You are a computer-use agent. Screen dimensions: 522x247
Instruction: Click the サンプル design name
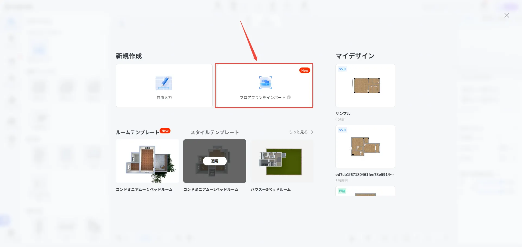point(343,114)
